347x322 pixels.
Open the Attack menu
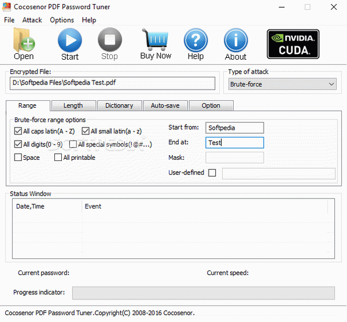(32, 20)
